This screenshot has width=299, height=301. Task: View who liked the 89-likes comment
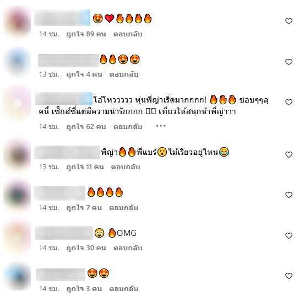coord(86,34)
